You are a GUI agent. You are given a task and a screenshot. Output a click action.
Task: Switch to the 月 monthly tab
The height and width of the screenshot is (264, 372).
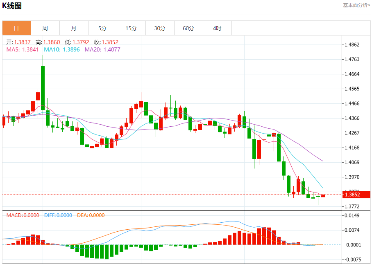tap(74, 28)
